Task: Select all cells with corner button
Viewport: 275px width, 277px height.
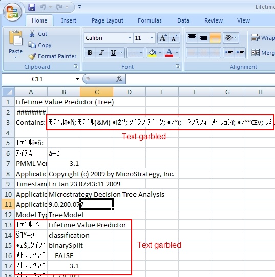Action: pos(8,92)
